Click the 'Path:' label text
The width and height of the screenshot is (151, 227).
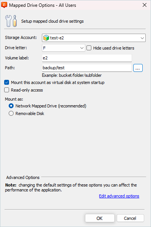tap(10, 68)
